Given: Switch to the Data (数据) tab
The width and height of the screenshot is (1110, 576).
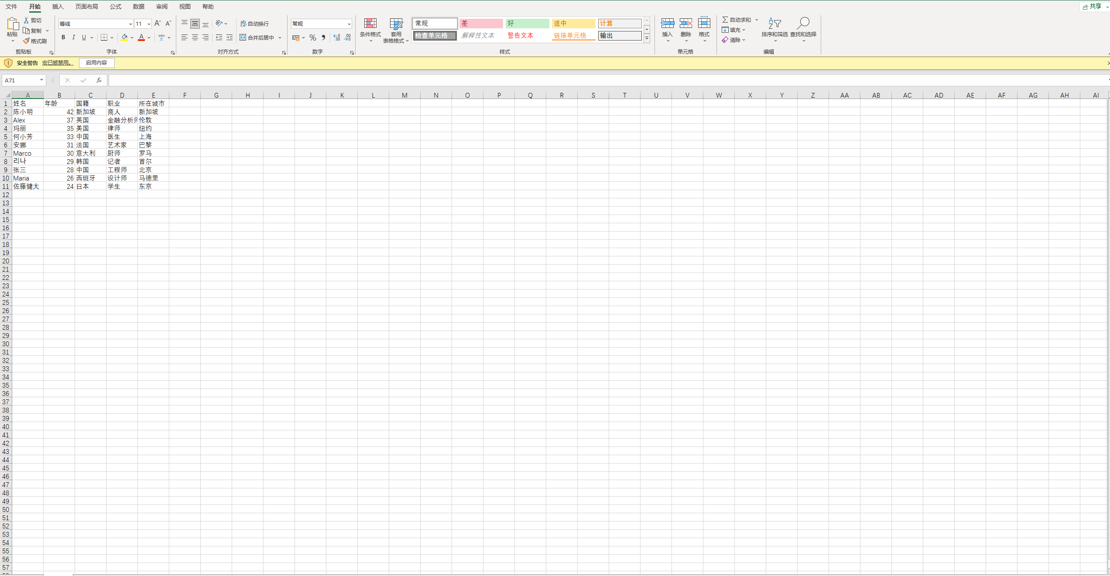Looking at the screenshot, I should pyautogui.click(x=138, y=7).
